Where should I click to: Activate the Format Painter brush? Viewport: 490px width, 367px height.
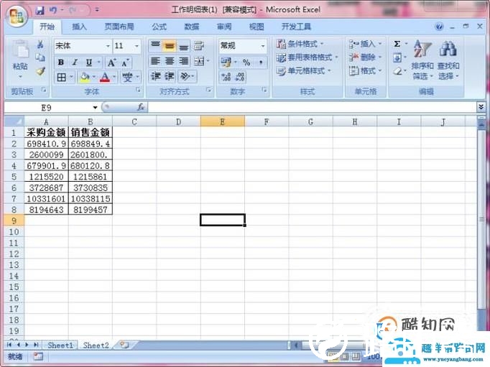coord(40,71)
